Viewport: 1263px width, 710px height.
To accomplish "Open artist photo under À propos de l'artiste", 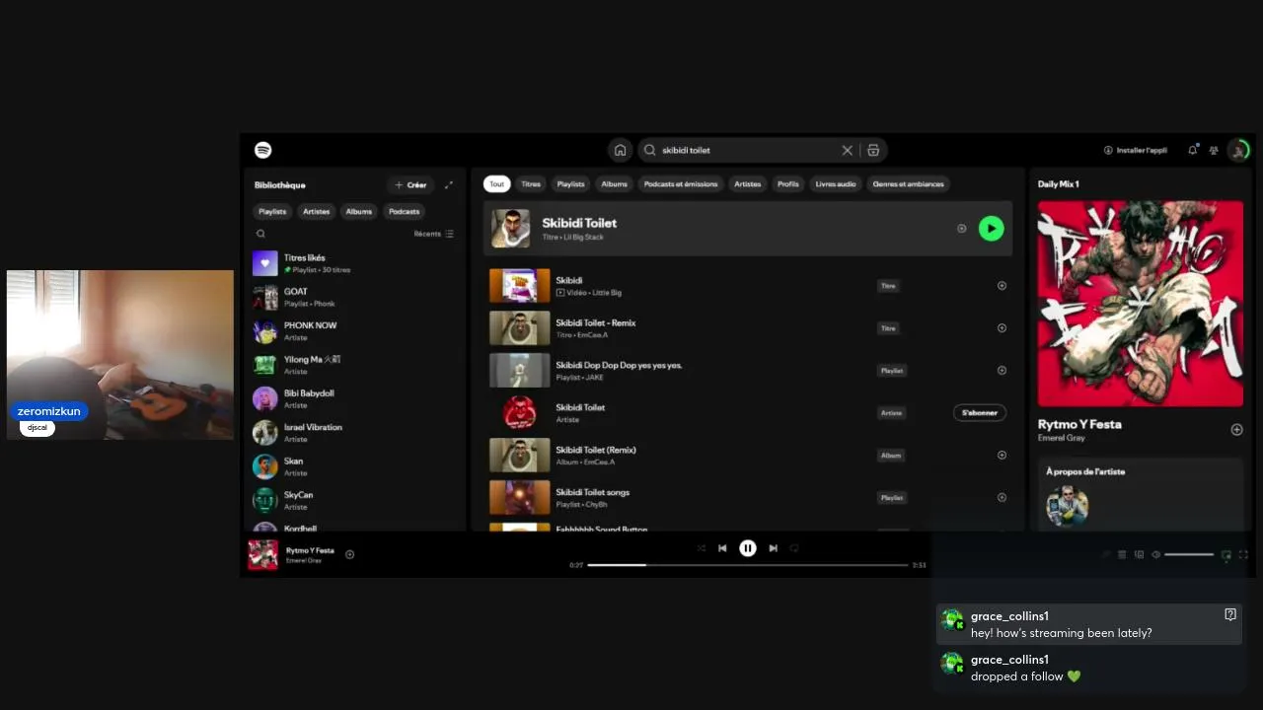I will [x=1068, y=506].
